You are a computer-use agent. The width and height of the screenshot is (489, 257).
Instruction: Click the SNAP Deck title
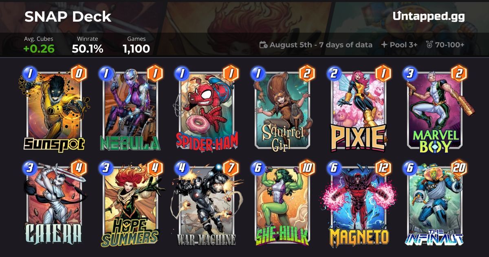(68, 16)
